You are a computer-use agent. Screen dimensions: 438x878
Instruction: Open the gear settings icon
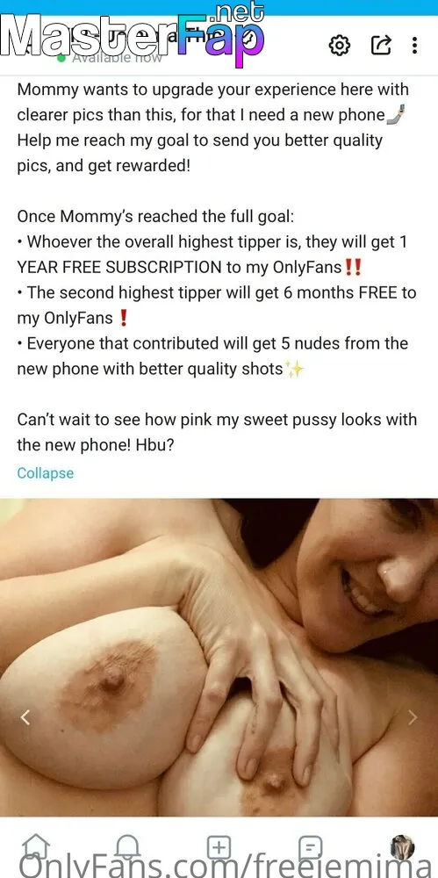point(339,46)
